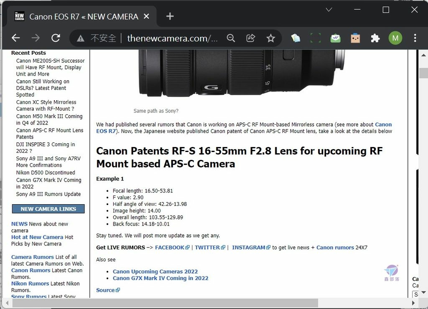Expand the tab search chevron
Viewport: 428px width, 309px height.
click(329, 10)
